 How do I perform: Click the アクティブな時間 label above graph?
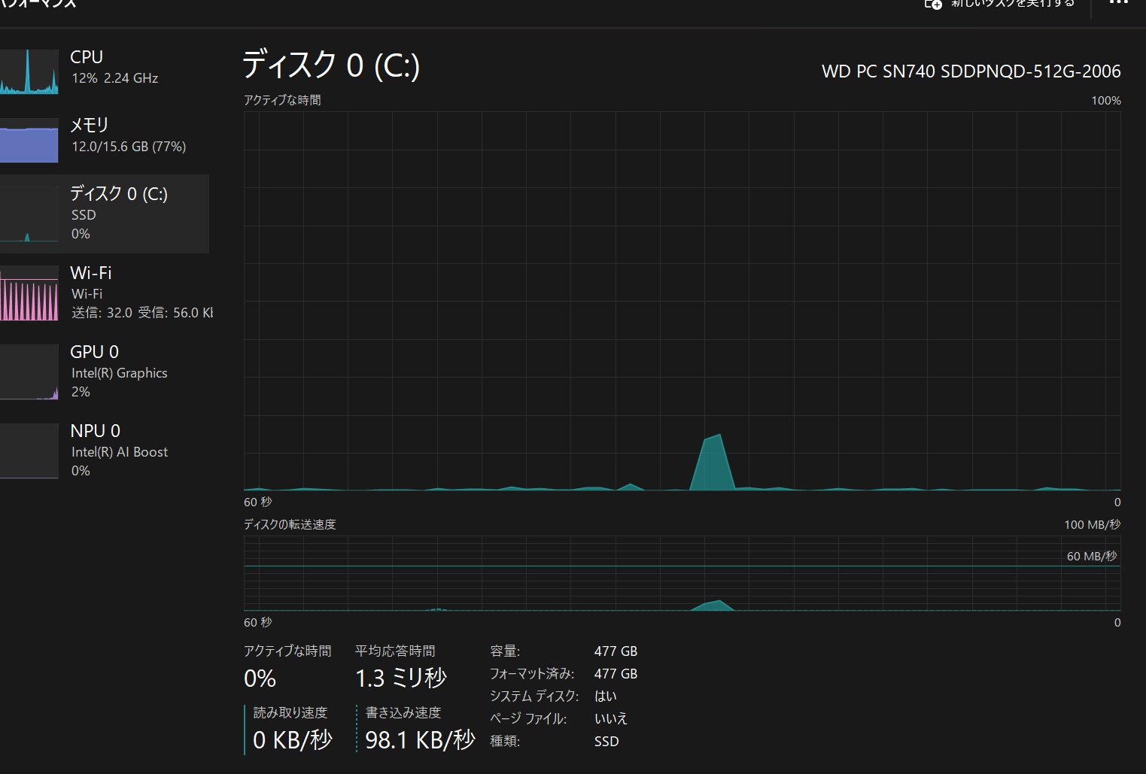pos(282,100)
